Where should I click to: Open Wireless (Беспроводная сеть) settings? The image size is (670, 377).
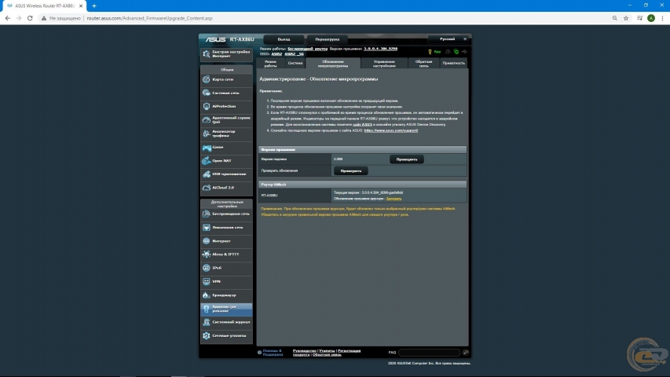pos(226,214)
